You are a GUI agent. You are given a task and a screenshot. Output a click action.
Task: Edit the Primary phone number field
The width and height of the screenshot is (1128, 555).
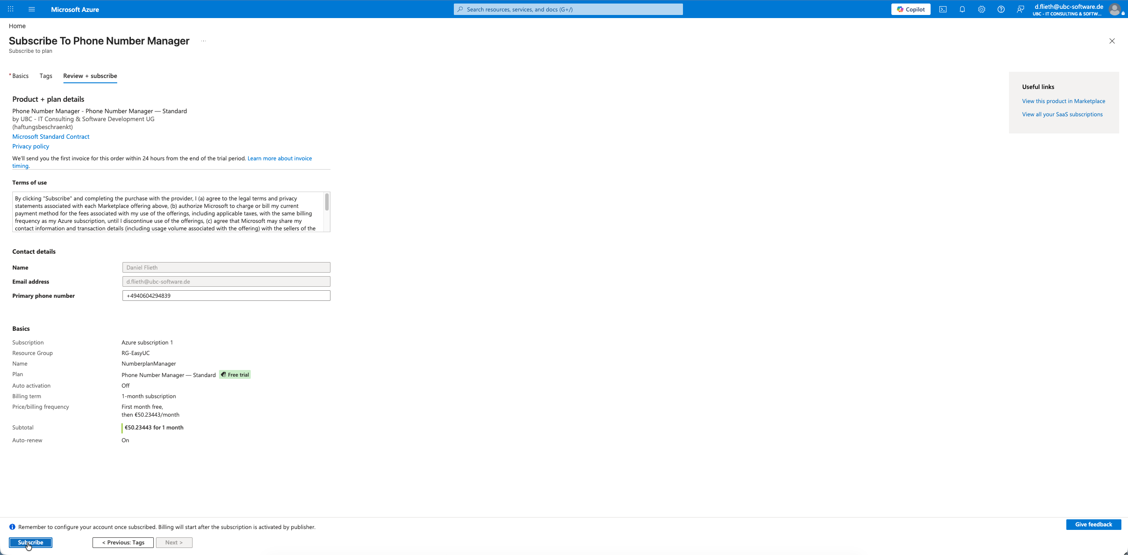[x=226, y=296]
